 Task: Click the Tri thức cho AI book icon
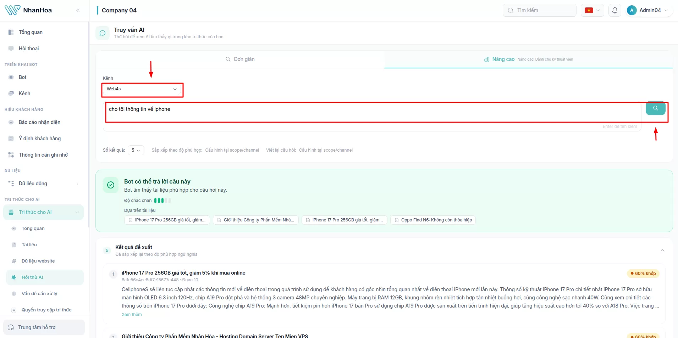(x=11, y=212)
